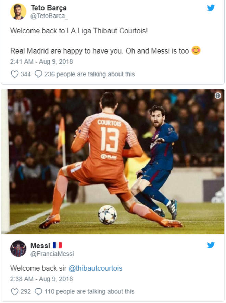Open the @FranciaMessi handle
Screen dimensions: 226x303
pos(52,254)
